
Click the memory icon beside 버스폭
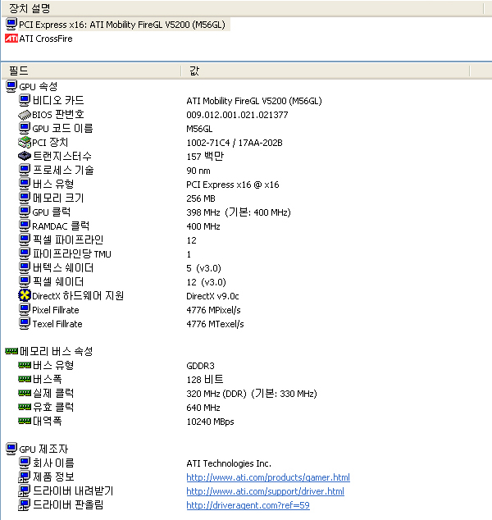coord(25,379)
